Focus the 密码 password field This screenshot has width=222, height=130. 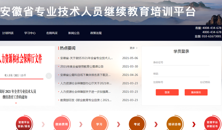181,74
